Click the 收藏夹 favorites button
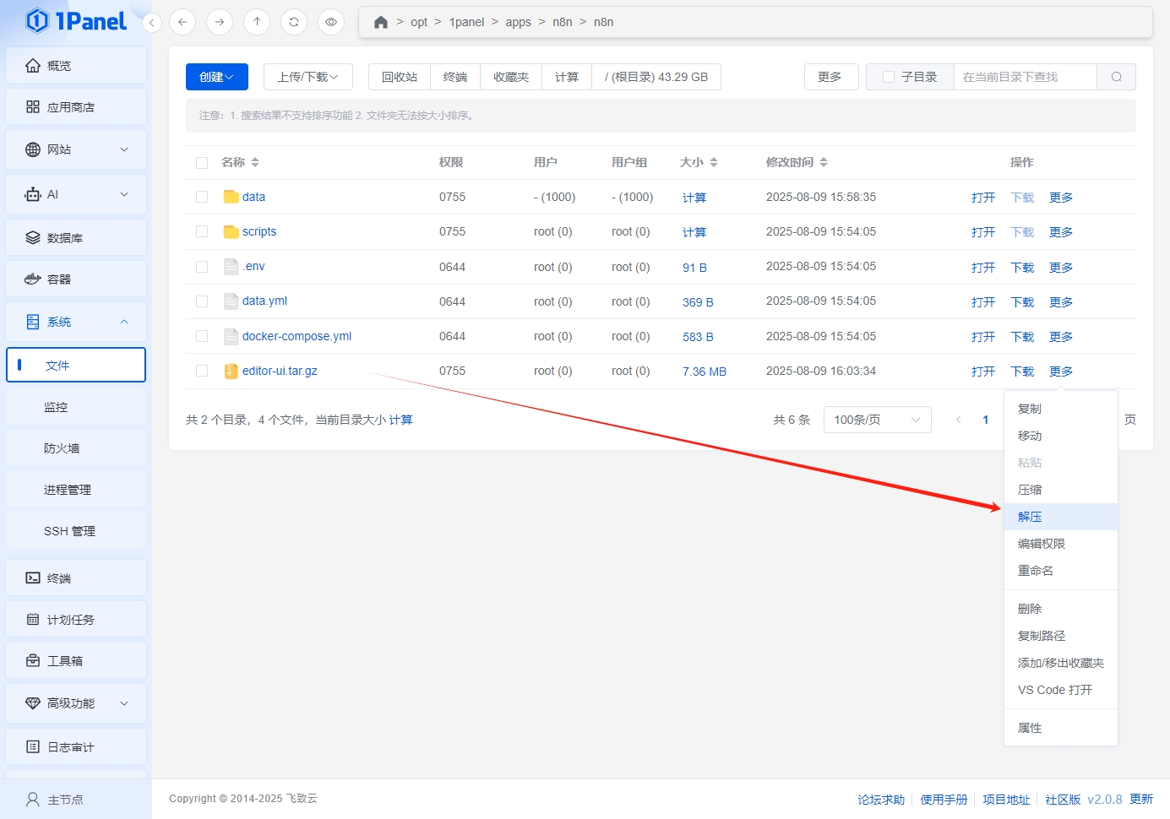The image size is (1170, 819). click(x=511, y=77)
